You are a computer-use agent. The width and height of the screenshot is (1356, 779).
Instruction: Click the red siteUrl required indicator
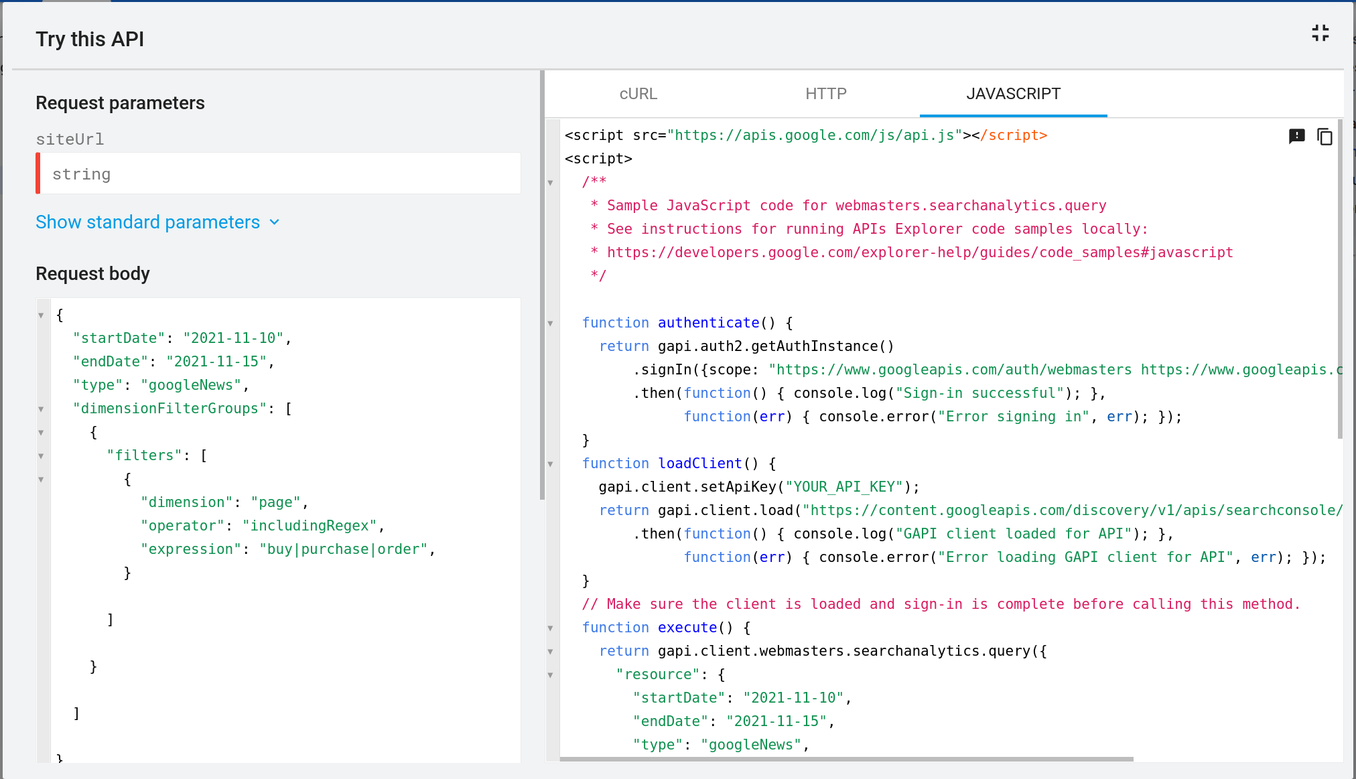click(38, 175)
